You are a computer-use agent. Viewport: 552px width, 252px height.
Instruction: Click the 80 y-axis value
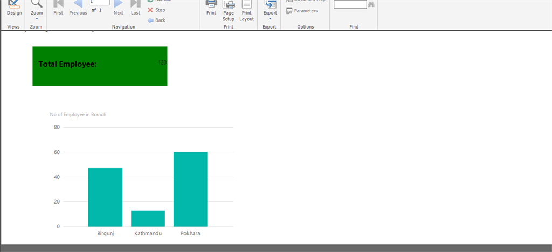pos(57,127)
